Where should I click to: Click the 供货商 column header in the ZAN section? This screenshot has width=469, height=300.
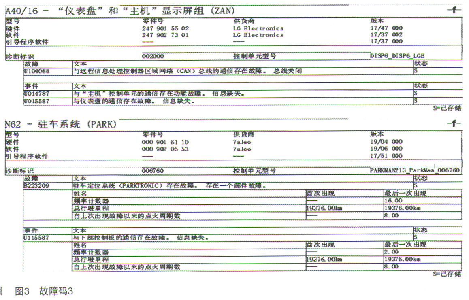(x=244, y=21)
